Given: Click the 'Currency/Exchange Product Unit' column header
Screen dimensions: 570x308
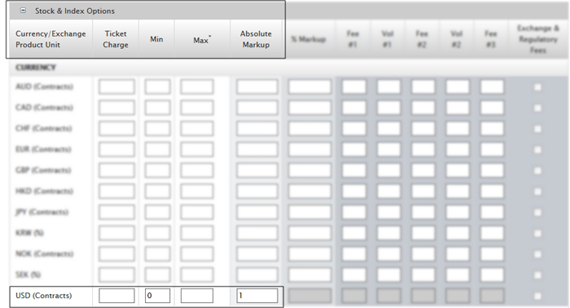Looking at the screenshot, I should tap(50, 39).
